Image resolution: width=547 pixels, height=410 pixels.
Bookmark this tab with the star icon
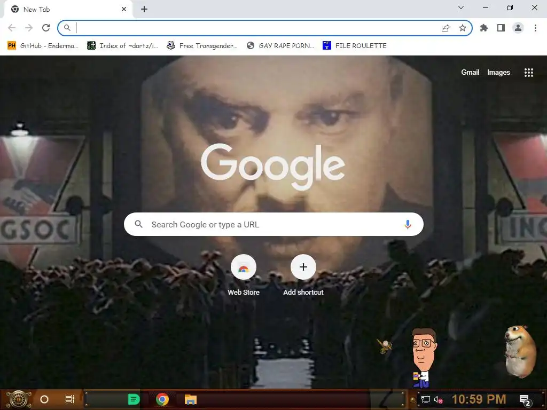click(x=463, y=28)
